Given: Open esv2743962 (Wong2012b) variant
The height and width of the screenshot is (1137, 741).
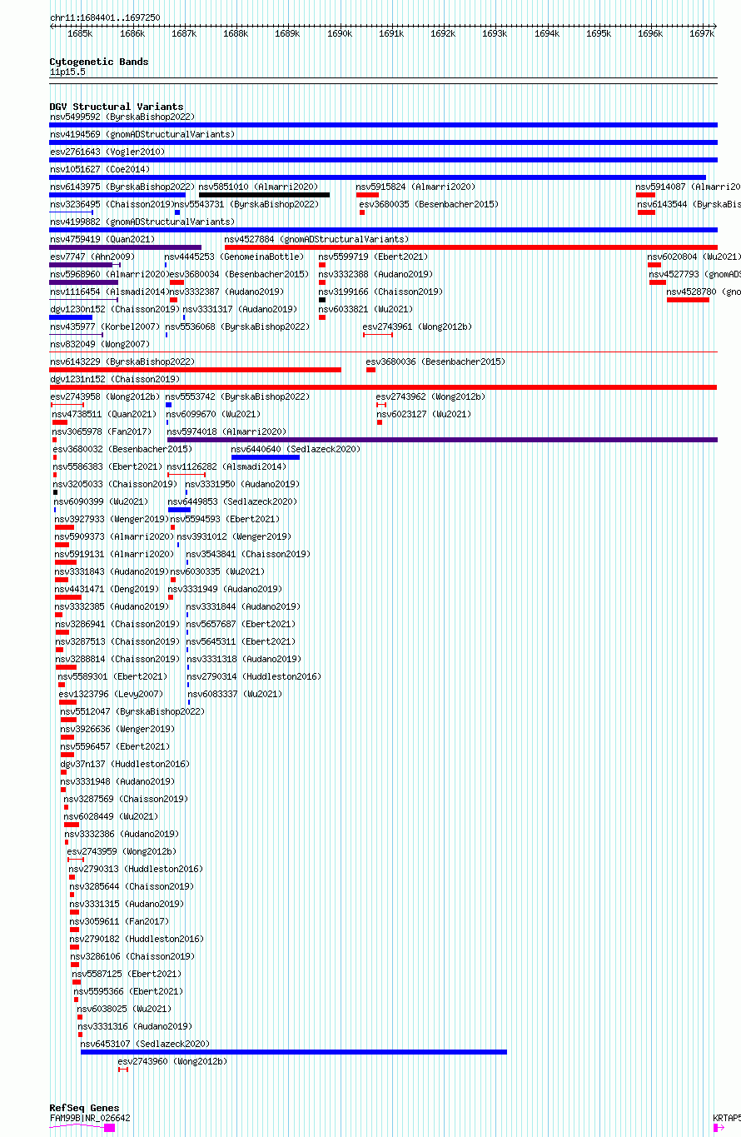Looking at the screenshot, I should click(x=430, y=397).
